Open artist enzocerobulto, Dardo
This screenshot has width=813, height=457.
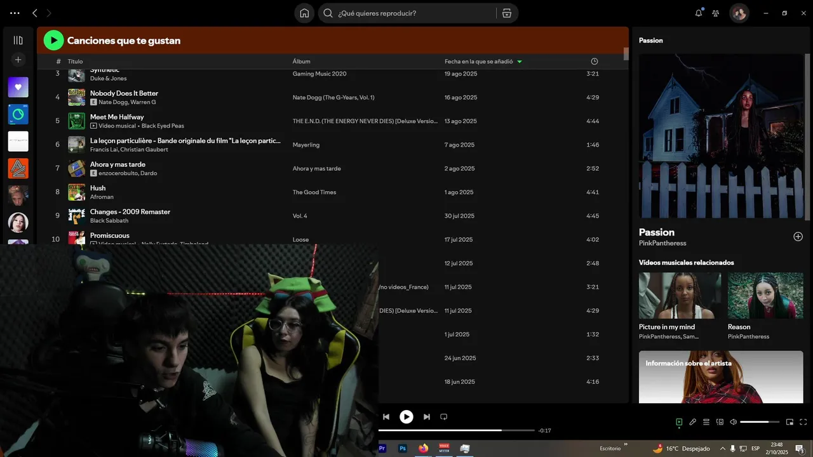128,173
